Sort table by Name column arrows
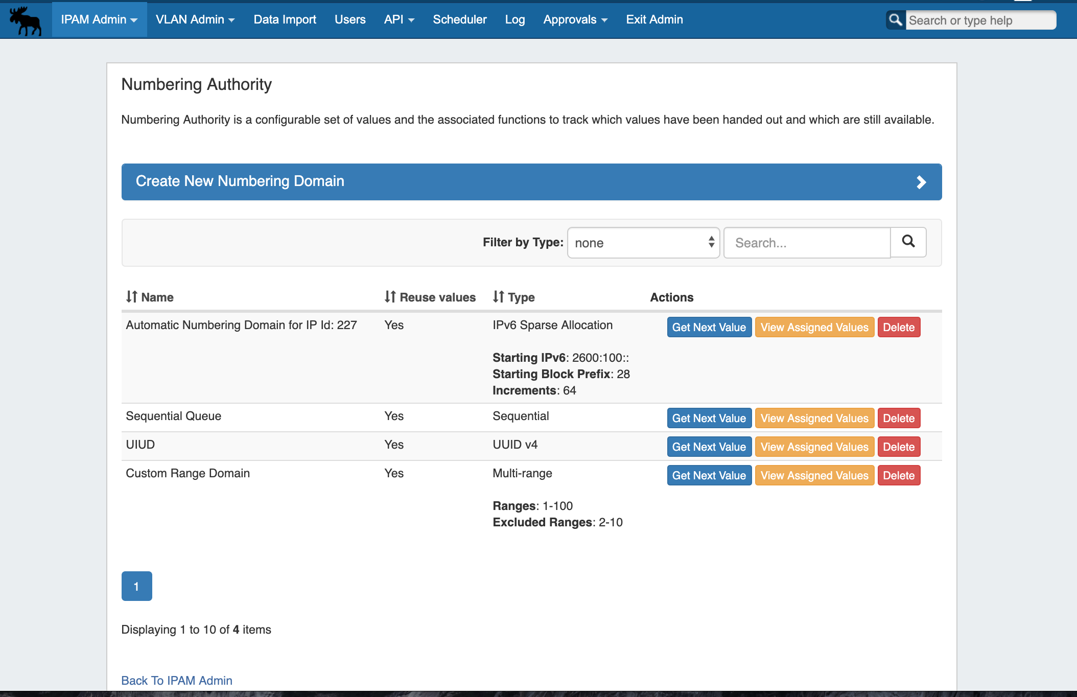The height and width of the screenshot is (697, 1077). click(132, 297)
